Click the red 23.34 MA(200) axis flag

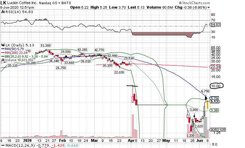point(215,67)
